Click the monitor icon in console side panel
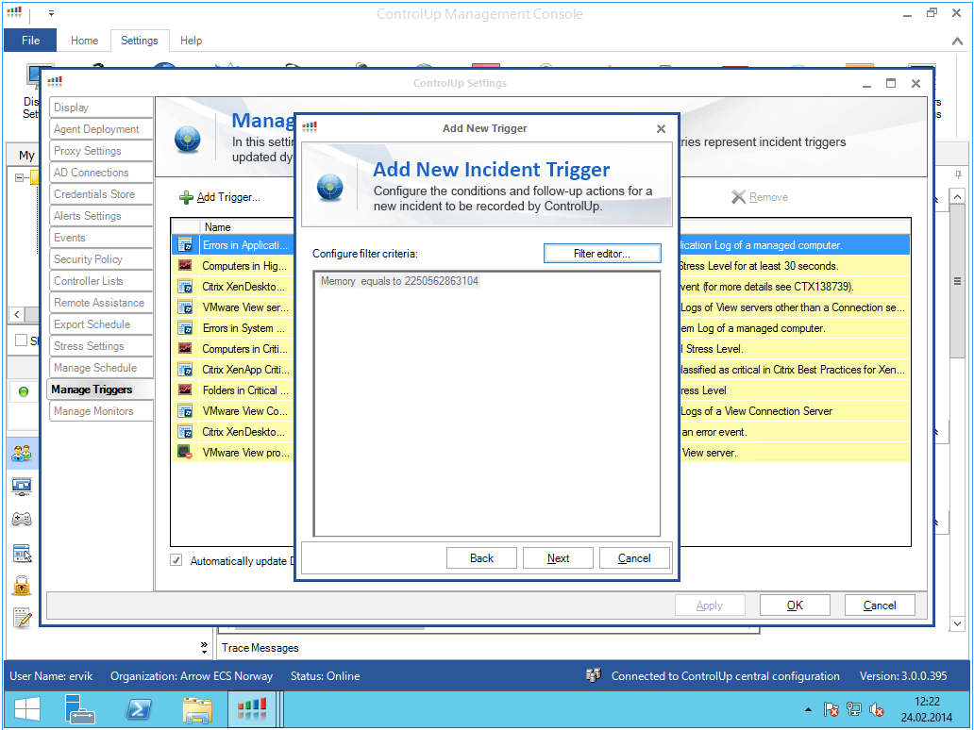The height and width of the screenshot is (730, 974). tap(22, 486)
